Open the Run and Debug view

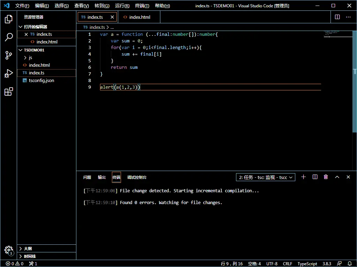click(8, 73)
